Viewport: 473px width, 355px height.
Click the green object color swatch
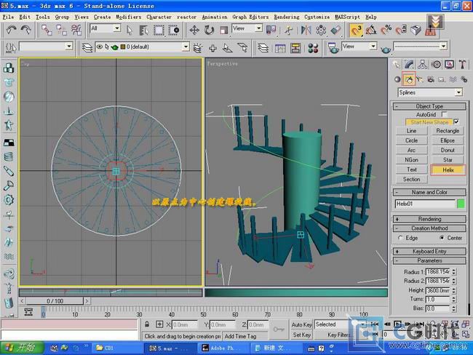click(x=461, y=204)
